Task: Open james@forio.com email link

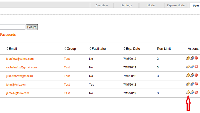Action: point(18,93)
